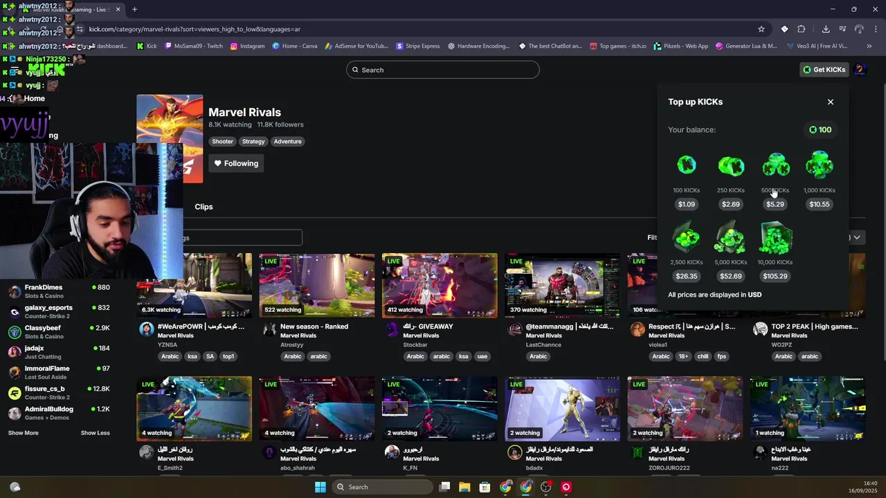Image resolution: width=886 pixels, height=498 pixels.
Task: Open AdmiralBulldog sidebar channel
Action: pos(59,413)
